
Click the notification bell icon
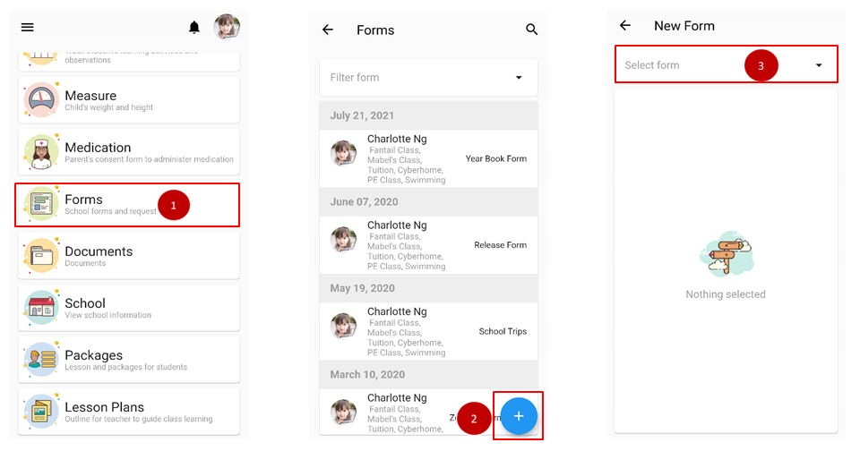194,28
